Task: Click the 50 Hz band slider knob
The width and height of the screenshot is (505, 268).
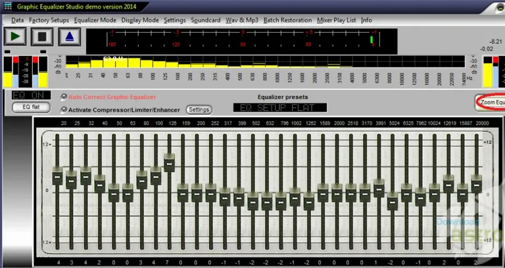Action: tap(114, 193)
